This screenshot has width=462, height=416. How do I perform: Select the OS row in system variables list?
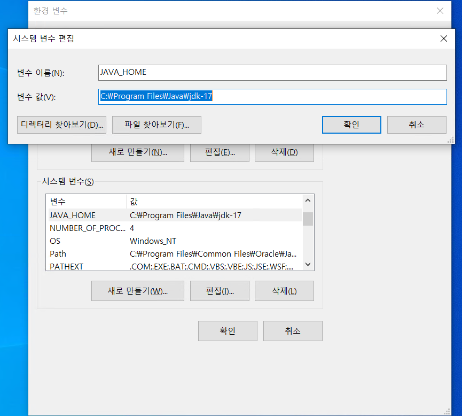[x=175, y=241]
